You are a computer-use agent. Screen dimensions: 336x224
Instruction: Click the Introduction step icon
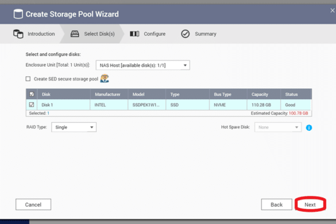point(18,34)
